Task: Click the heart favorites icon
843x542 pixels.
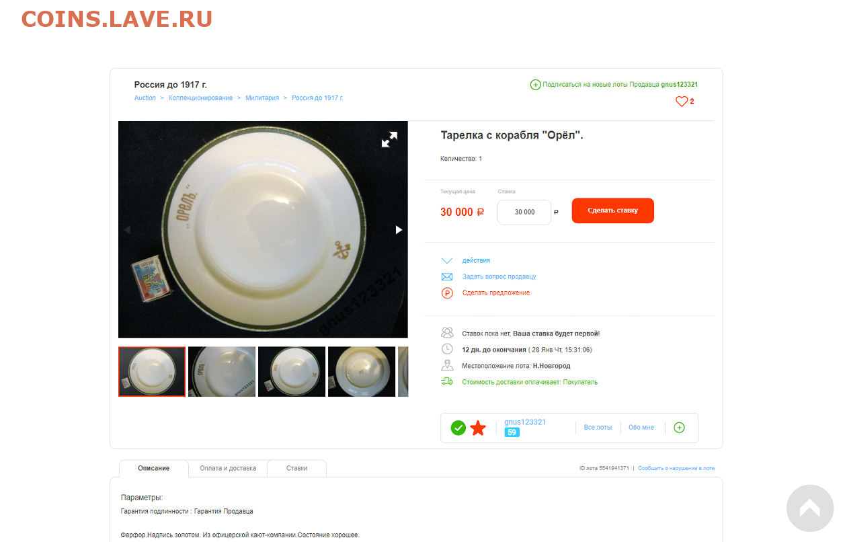Action: coord(682,102)
